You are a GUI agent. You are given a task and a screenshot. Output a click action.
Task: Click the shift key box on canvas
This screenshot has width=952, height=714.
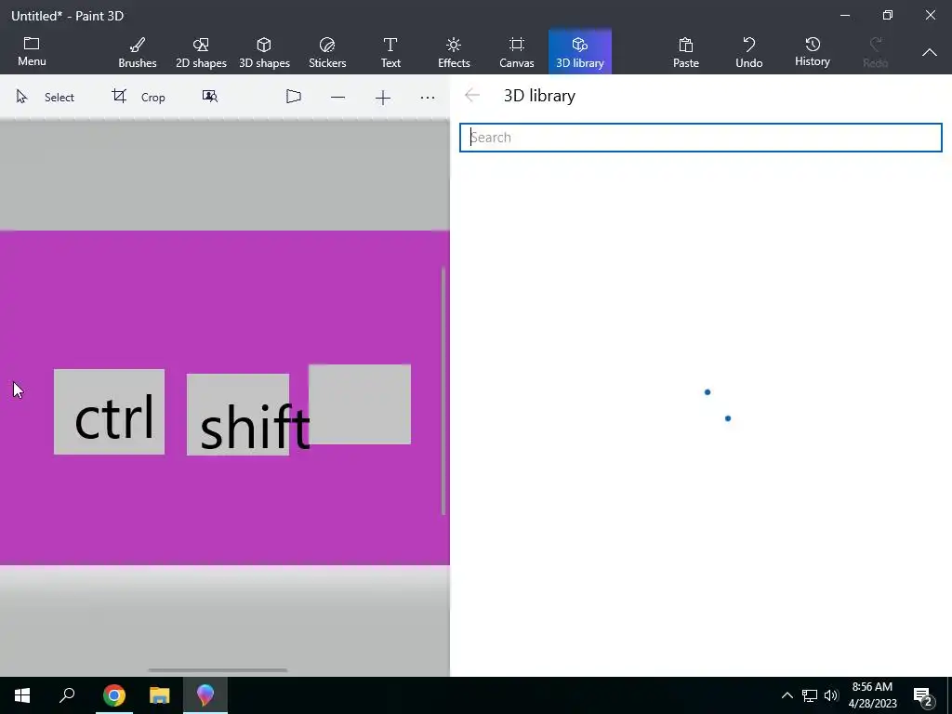click(238, 415)
